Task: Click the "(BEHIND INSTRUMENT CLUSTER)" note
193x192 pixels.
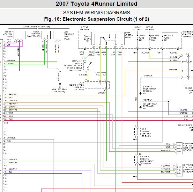Action: pyautogui.click(x=147, y=161)
